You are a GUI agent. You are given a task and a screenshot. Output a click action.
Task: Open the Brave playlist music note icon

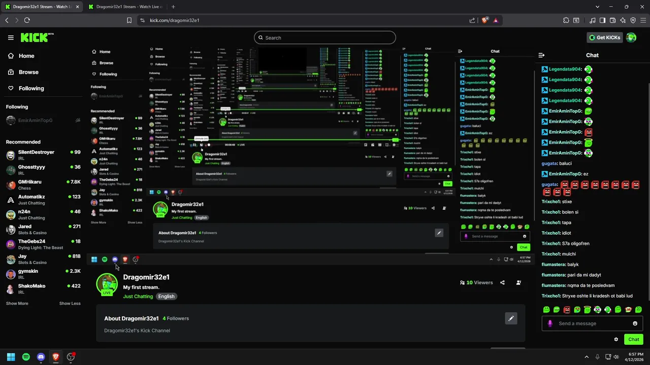click(x=593, y=20)
